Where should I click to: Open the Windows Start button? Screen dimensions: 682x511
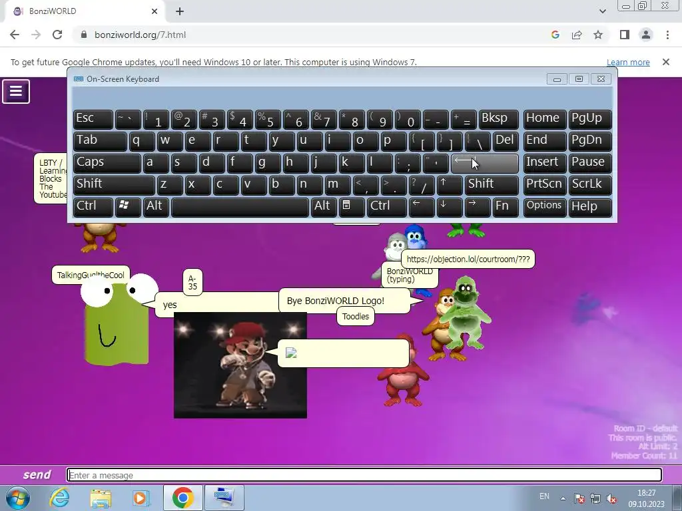(18, 498)
